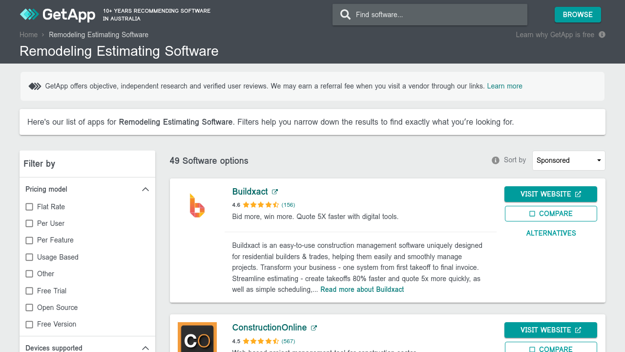Click the BROWSE button in header
Image resolution: width=625 pixels, height=352 pixels.
[578, 15]
